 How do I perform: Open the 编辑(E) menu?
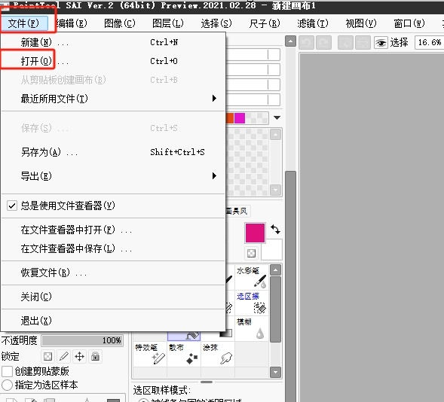point(72,23)
